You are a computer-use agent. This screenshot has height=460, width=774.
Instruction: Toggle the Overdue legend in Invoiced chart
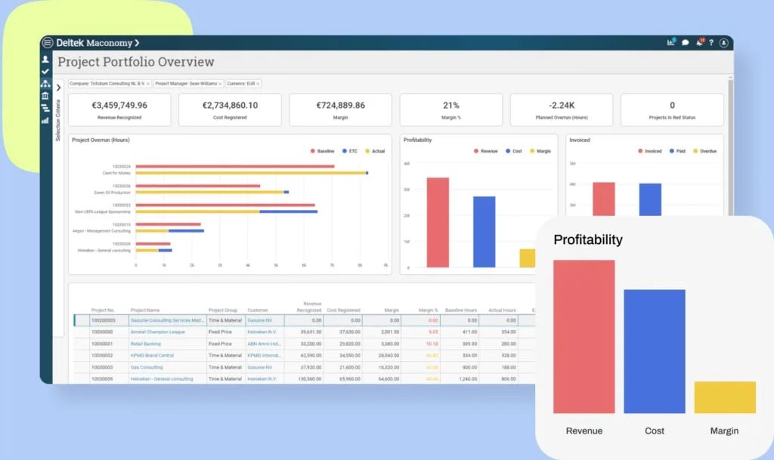click(x=705, y=151)
